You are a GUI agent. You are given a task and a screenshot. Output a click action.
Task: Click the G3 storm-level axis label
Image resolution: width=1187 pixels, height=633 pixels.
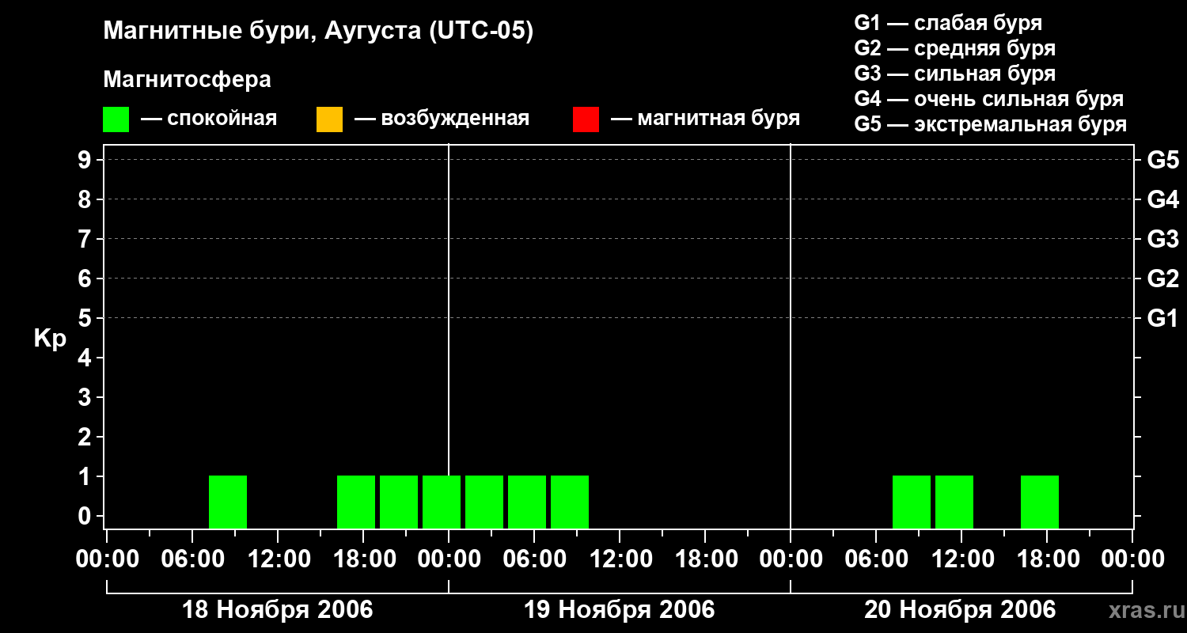click(x=1162, y=239)
